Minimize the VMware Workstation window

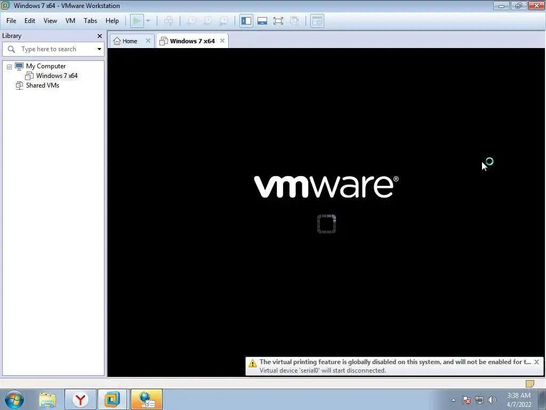(x=501, y=5)
